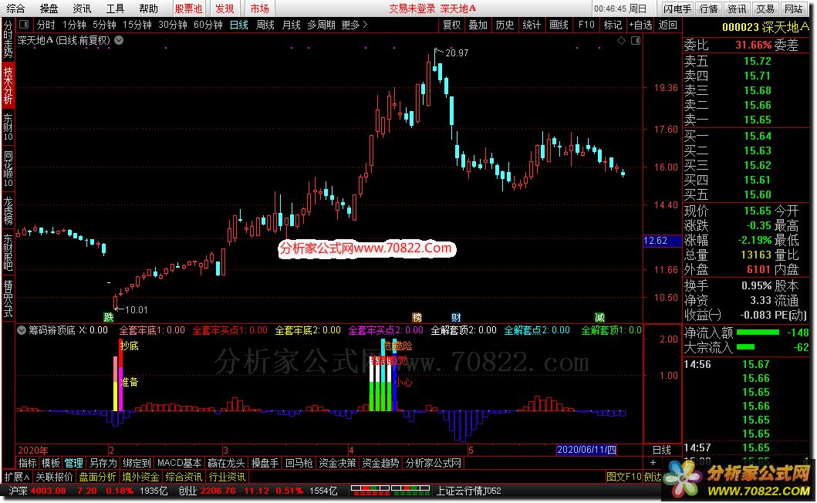Click the green 跌 marker below the chart

click(x=108, y=317)
